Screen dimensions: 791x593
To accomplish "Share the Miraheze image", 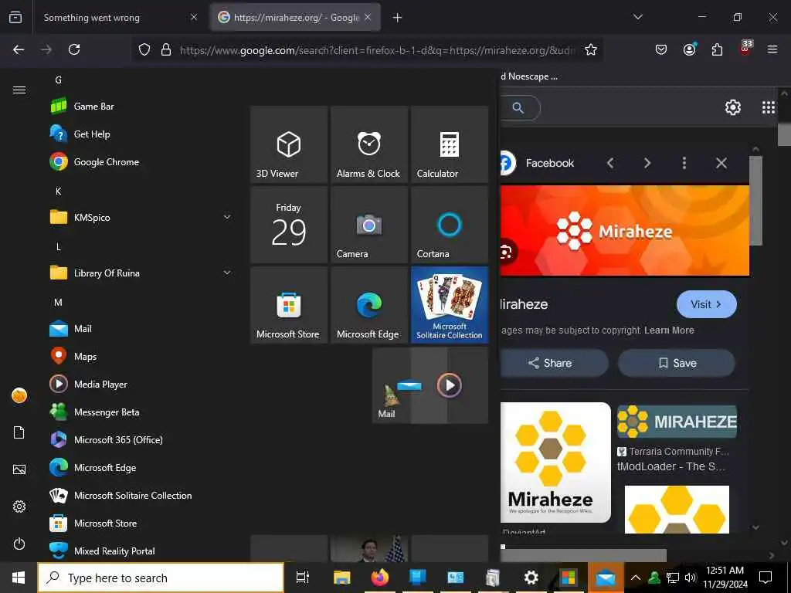I will point(552,363).
